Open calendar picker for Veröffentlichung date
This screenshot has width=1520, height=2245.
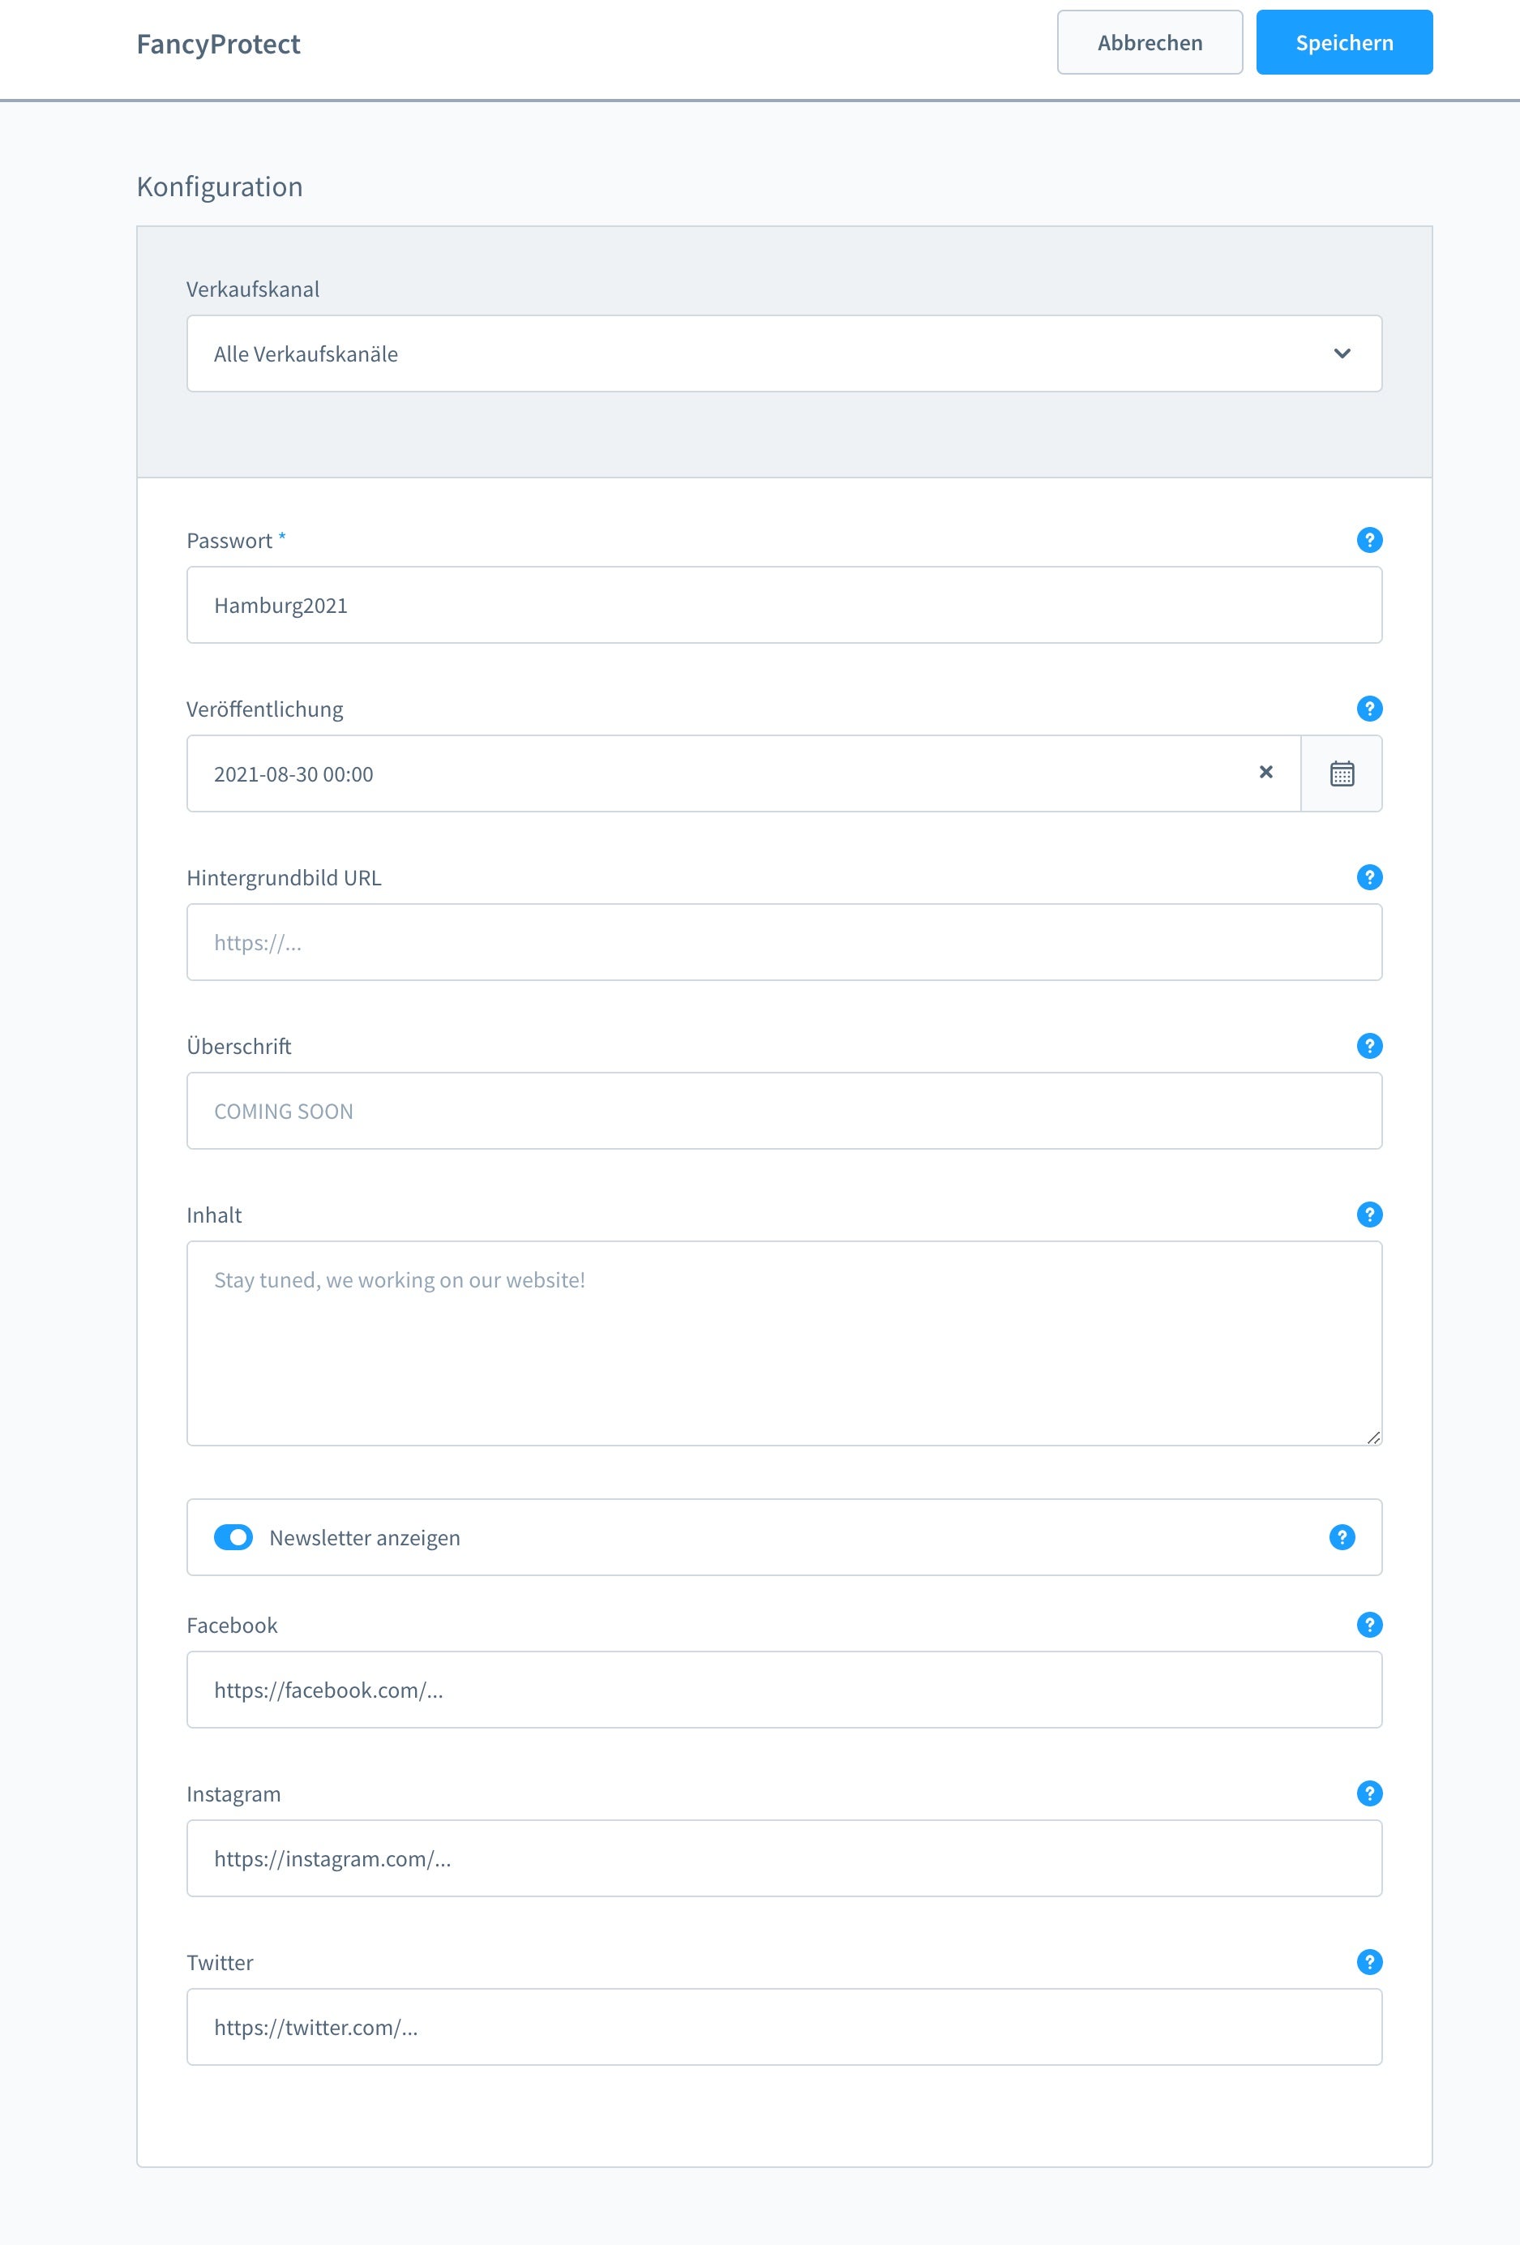(1342, 773)
